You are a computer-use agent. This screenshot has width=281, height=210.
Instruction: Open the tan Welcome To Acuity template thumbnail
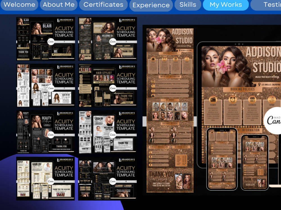click(108, 39)
